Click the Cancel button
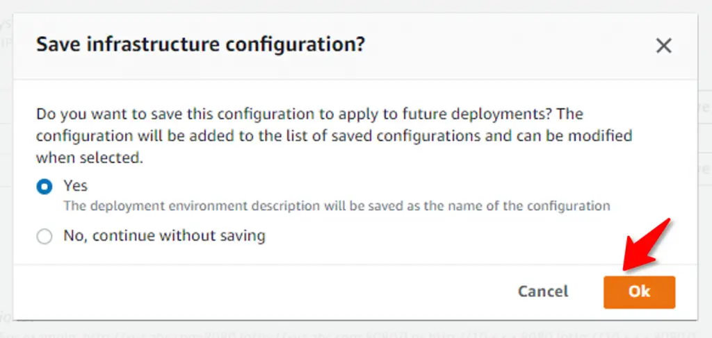 tap(542, 291)
